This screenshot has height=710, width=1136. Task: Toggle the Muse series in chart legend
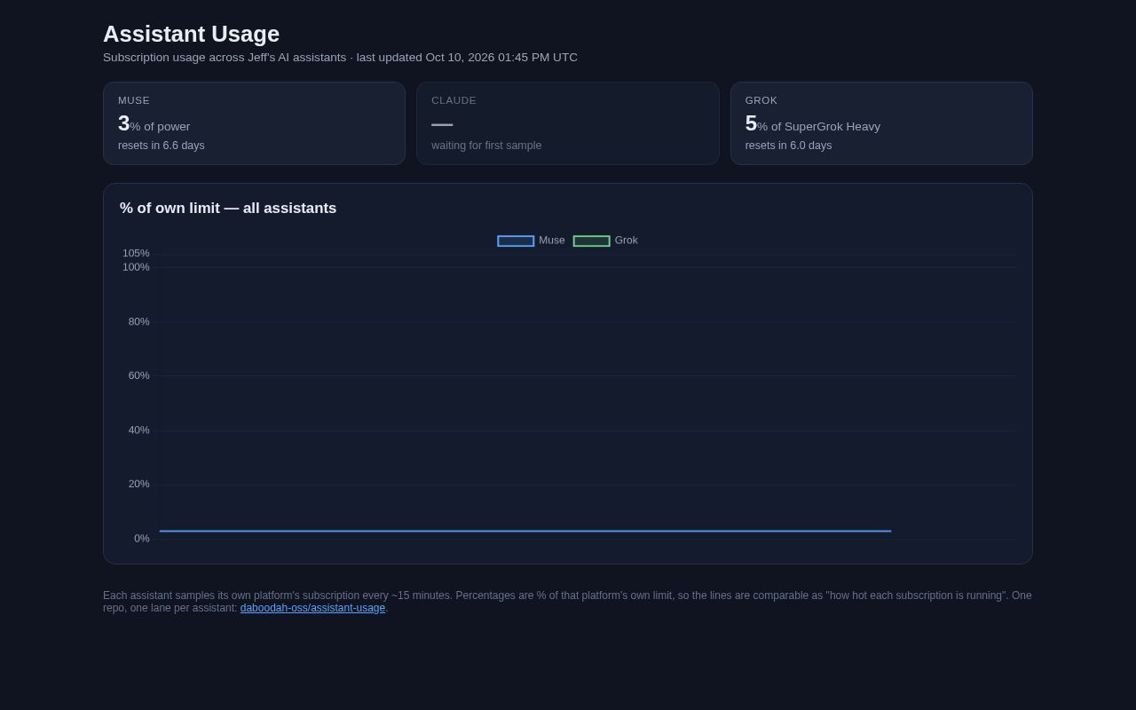pyautogui.click(x=531, y=241)
